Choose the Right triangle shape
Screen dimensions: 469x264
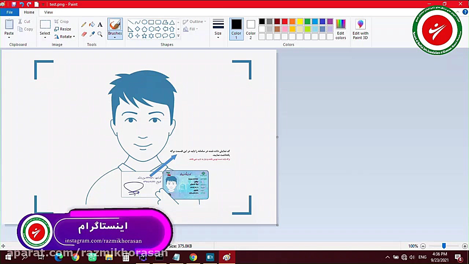pos(130,29)
